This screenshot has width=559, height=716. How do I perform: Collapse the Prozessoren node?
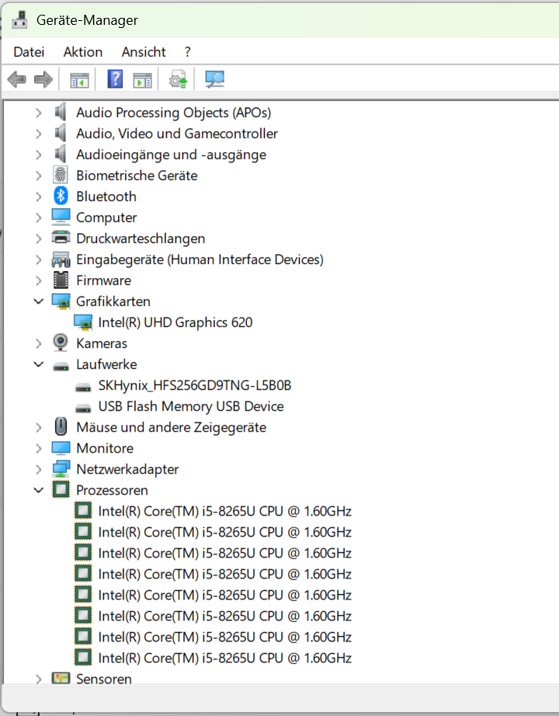coord(39,491)
